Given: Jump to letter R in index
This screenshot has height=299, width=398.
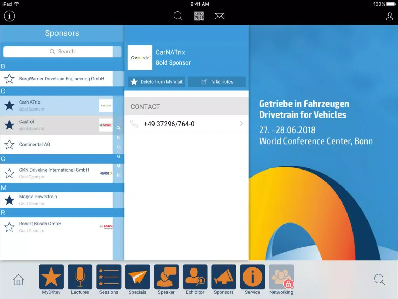Looking at the screenshot, I should point(118,175).
